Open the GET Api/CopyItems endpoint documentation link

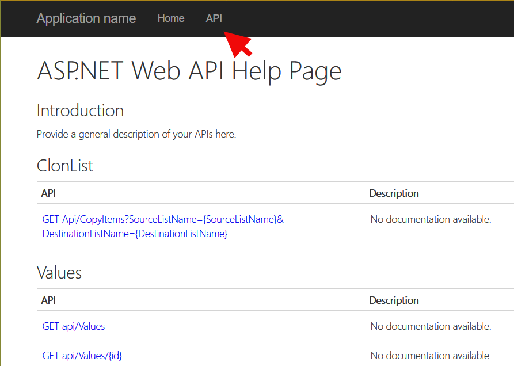162,219
